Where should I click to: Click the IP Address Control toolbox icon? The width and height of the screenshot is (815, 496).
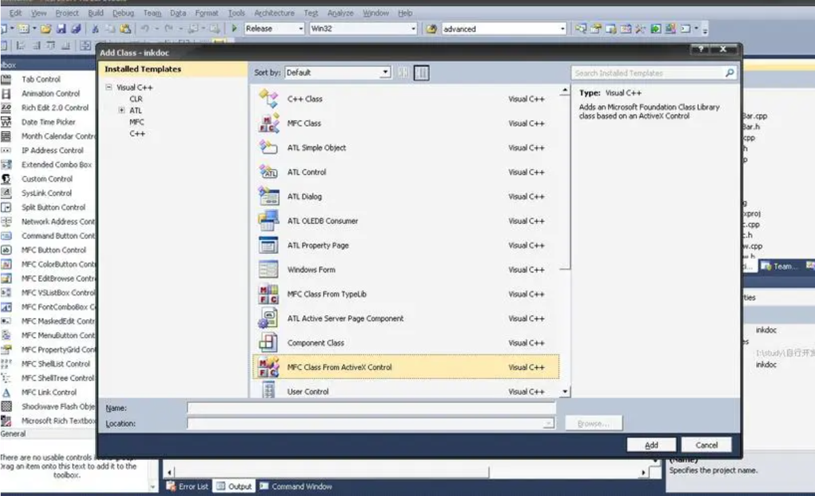click(7, 150)
